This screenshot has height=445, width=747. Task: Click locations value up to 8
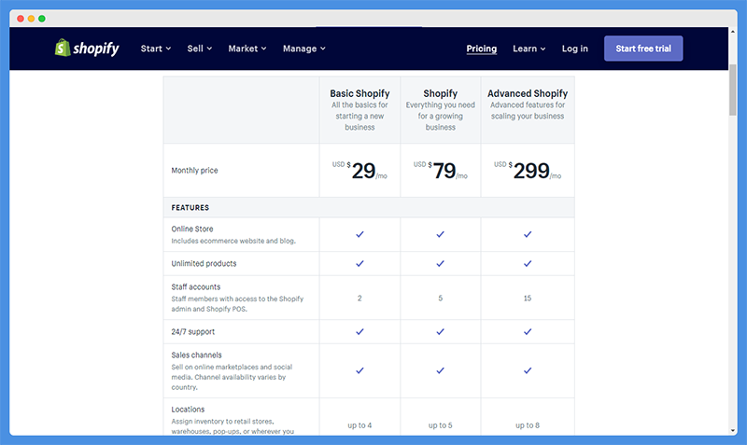(528, 425)
